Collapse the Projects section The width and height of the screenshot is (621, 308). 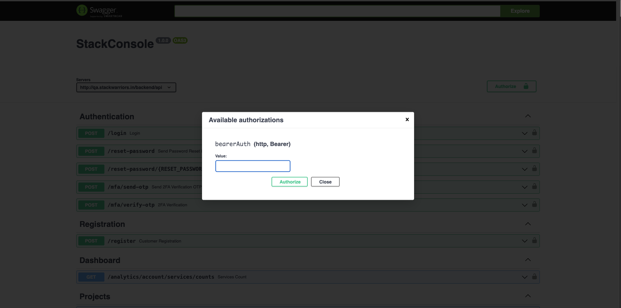(528, 296)
